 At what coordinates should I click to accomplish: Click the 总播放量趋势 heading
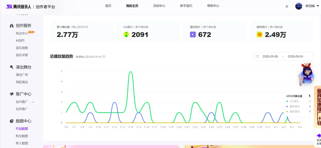pyautogui.click(x=62, y=56)
